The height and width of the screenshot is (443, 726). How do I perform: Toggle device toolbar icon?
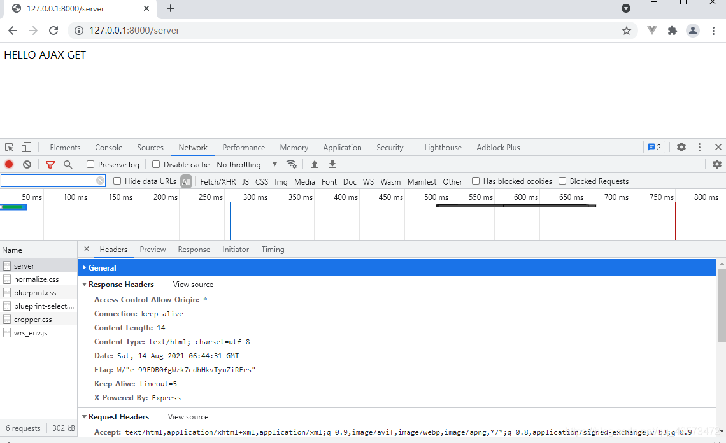pyautogui.click(x=26, y=147)
